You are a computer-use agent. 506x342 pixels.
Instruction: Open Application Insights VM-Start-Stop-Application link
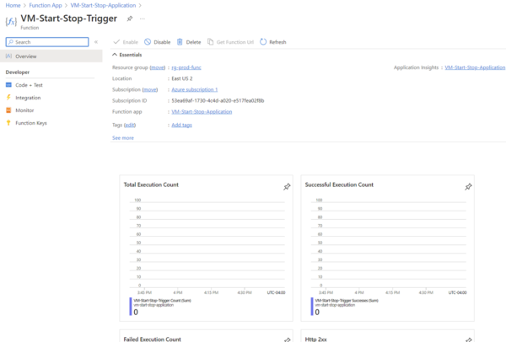click(x=475, y=67)
